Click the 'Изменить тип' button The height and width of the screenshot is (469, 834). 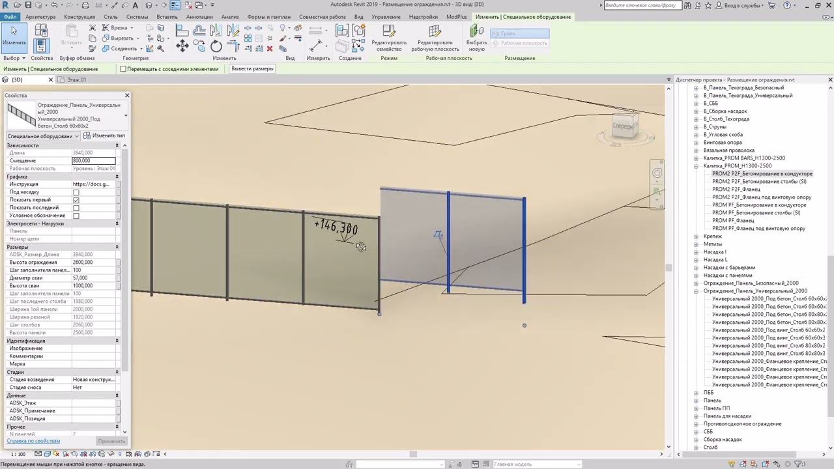[x=104, y=135]
